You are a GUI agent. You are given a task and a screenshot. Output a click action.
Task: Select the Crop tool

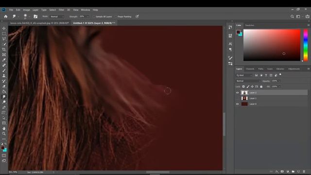[x=4, y=50]
